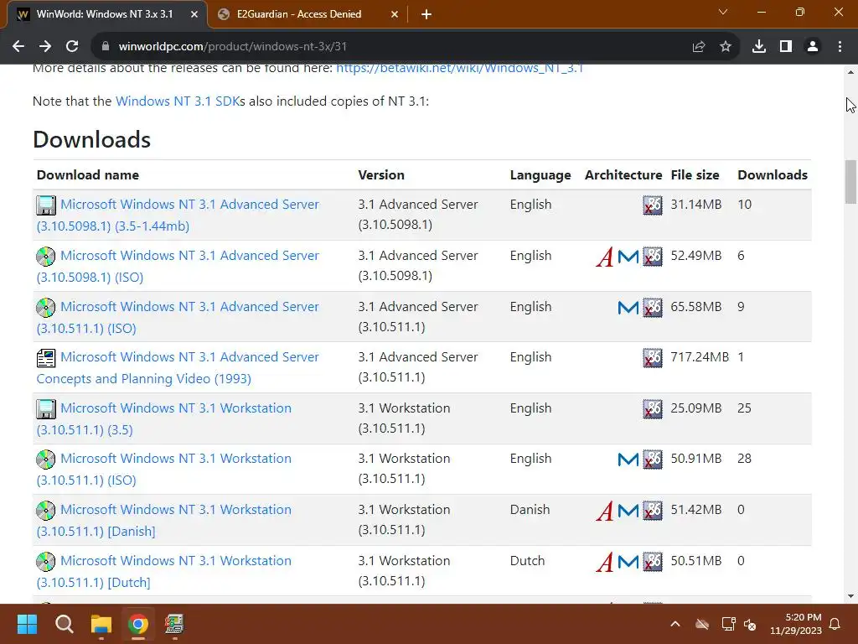858x644 pixels.
Task: Open Workstation (3.10.511.1) (3.5) download
Action: point(164,419)
